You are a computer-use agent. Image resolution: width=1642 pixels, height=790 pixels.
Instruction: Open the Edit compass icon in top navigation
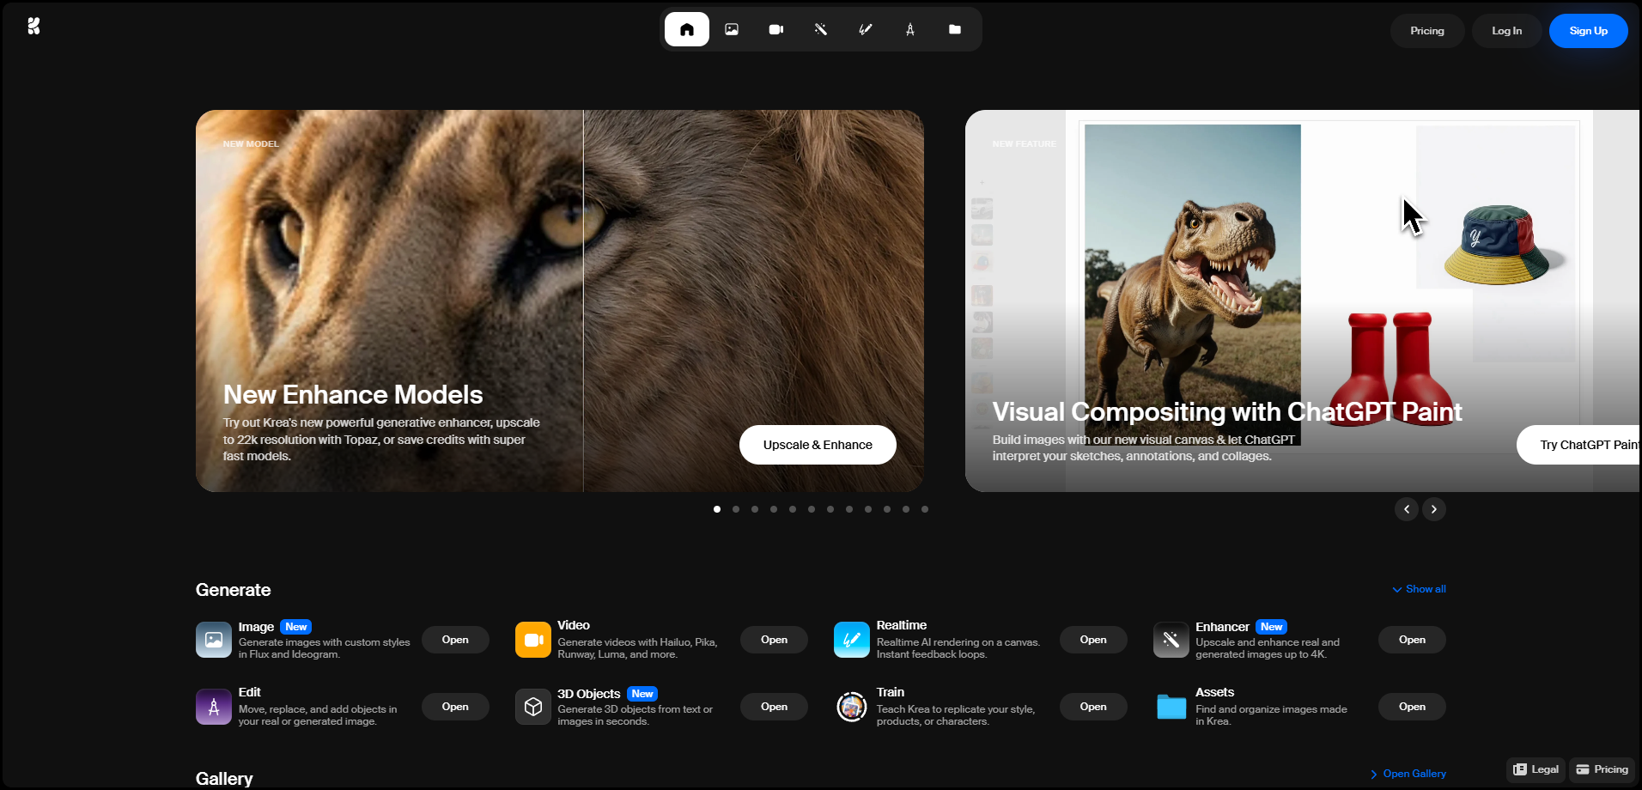click(x=910, y=29)
